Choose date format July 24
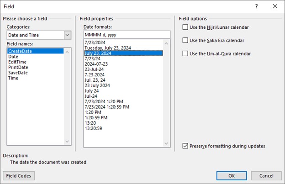Screen dimensions: 285x184 pos(123,91)
